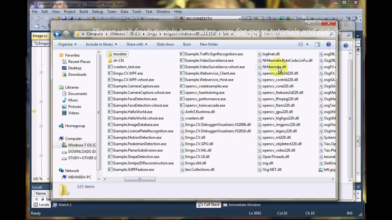Select opencv_core220.dll file
The height and width of the screenshot is (220, 392).
tap(275, 86)
